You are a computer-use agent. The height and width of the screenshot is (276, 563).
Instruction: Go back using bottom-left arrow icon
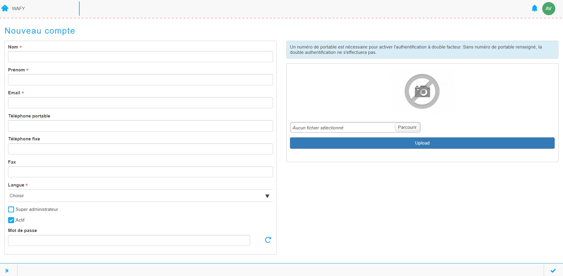coord(7,271)
